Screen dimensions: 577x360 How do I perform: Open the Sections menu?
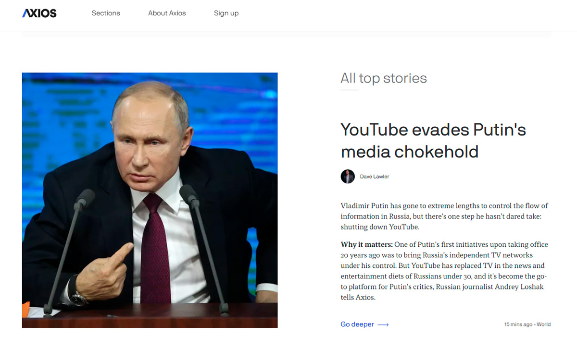pos(106,13)
